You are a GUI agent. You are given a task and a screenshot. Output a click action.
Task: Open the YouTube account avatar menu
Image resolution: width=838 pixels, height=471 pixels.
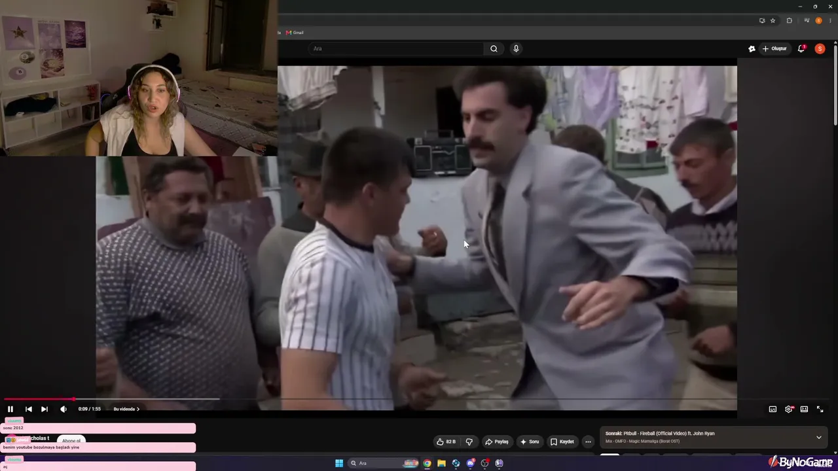coord(820,48)
